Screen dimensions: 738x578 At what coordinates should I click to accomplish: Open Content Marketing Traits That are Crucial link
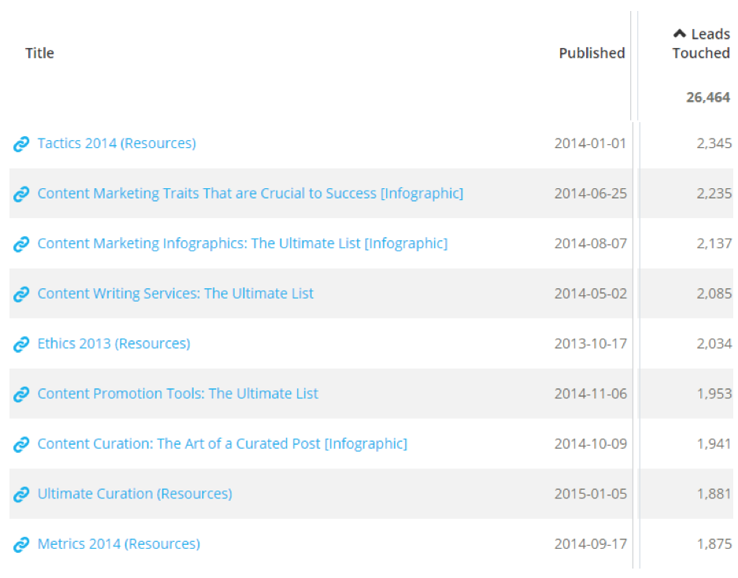250,194
